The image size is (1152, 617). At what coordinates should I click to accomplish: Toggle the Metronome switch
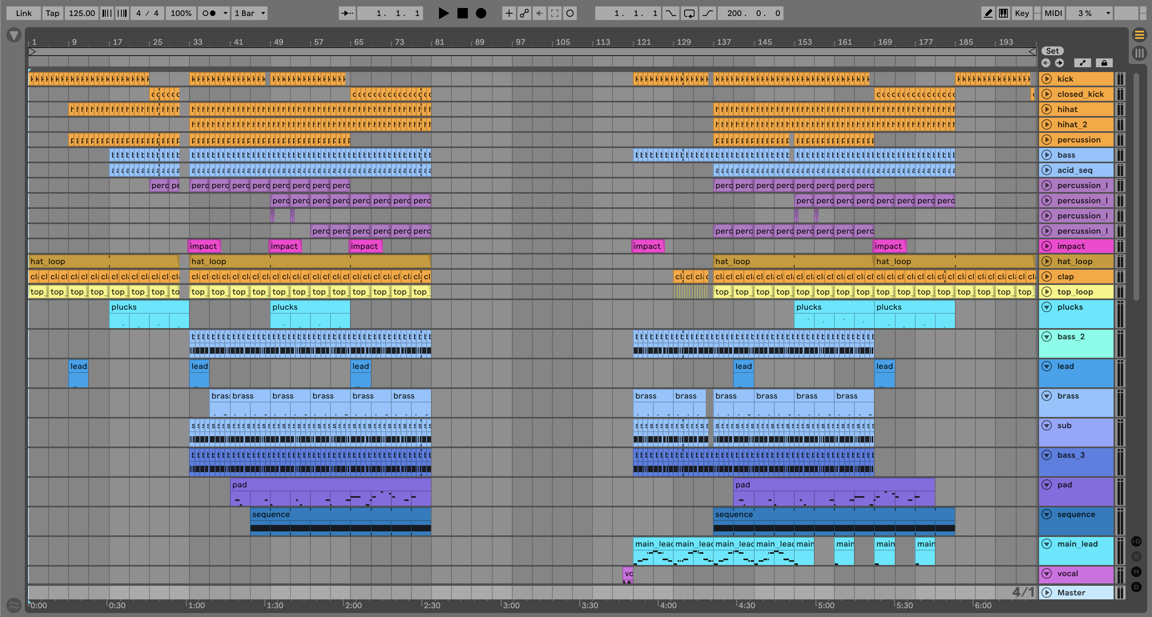tap(209, 13)
